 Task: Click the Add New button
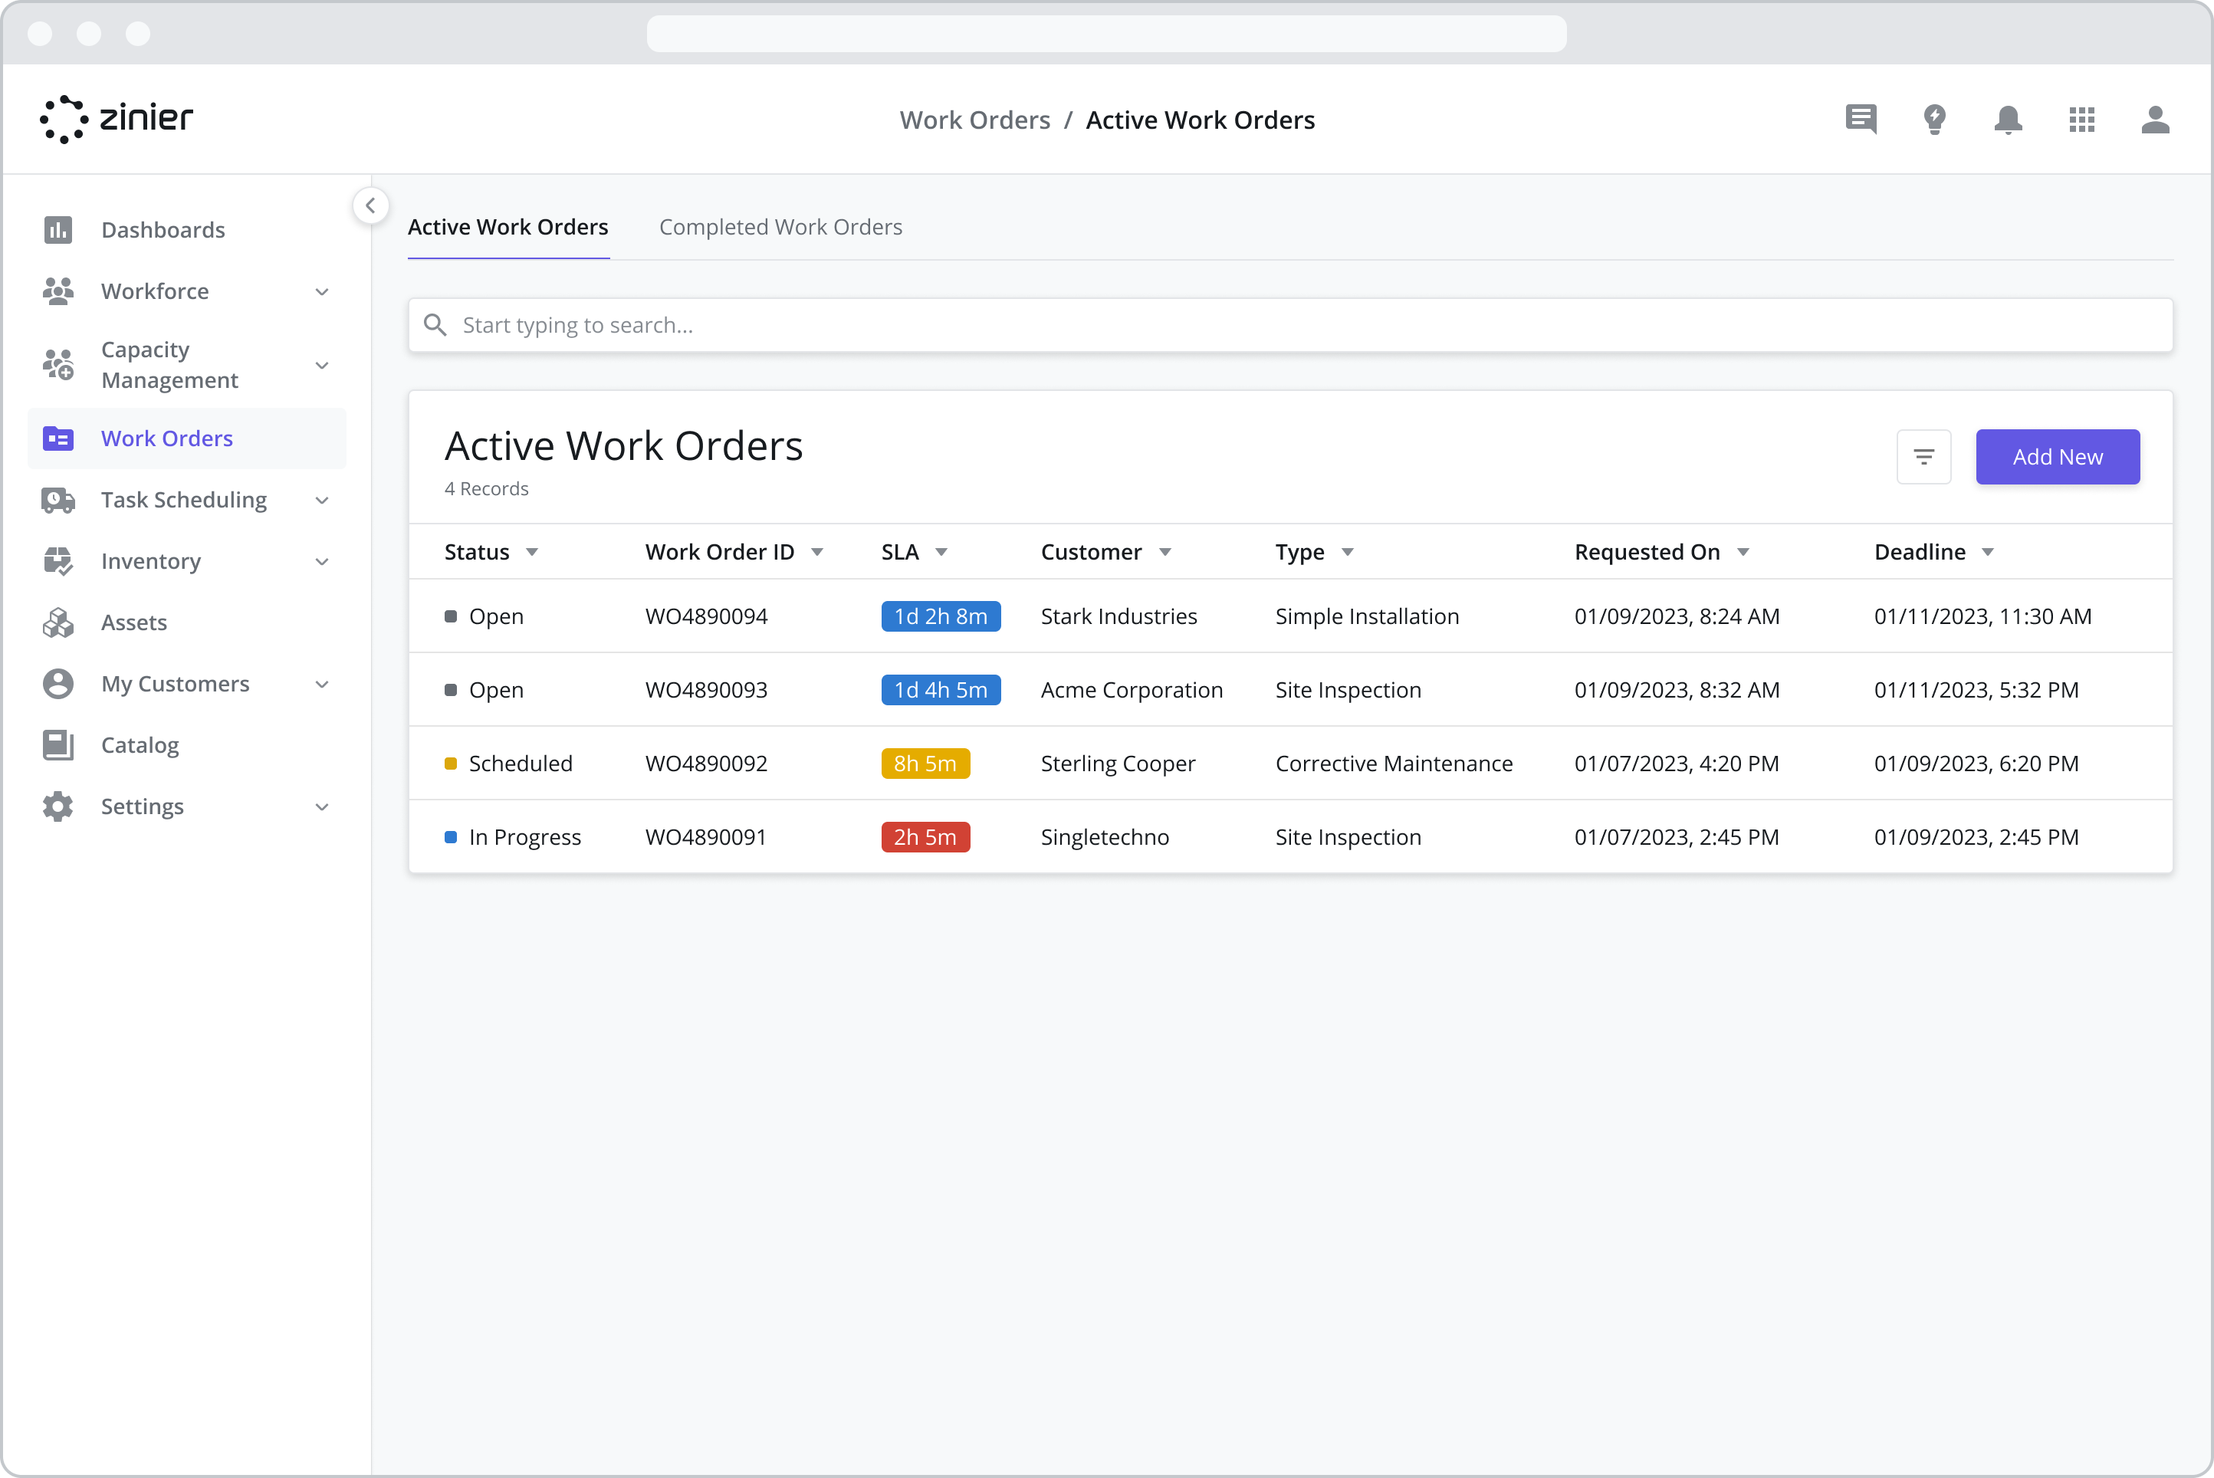pos(2057,457)
